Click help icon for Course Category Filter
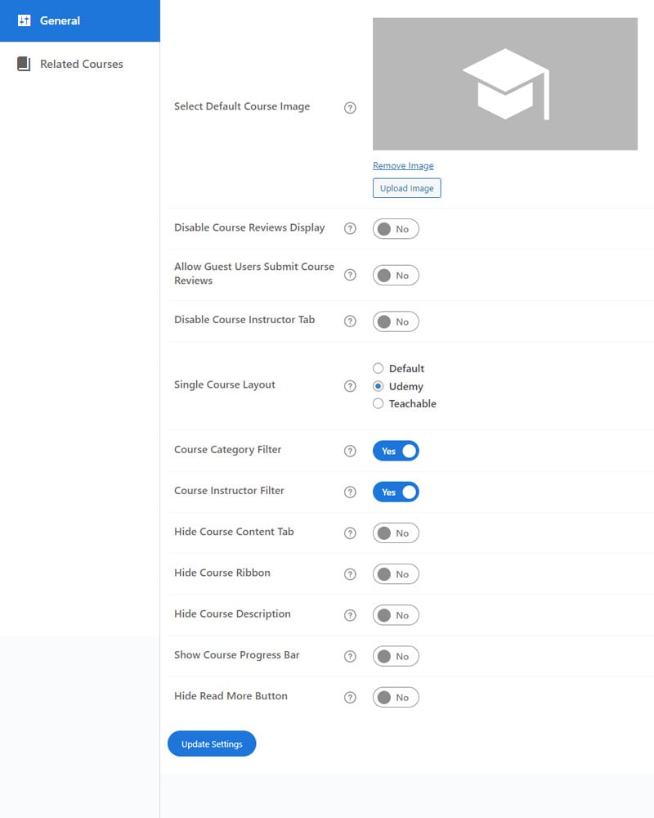Screen dimensions: 654x818 click(350, 451)
